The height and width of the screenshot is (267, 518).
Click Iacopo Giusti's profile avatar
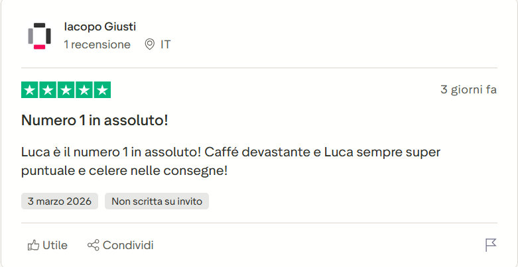(x=39, y=36)
